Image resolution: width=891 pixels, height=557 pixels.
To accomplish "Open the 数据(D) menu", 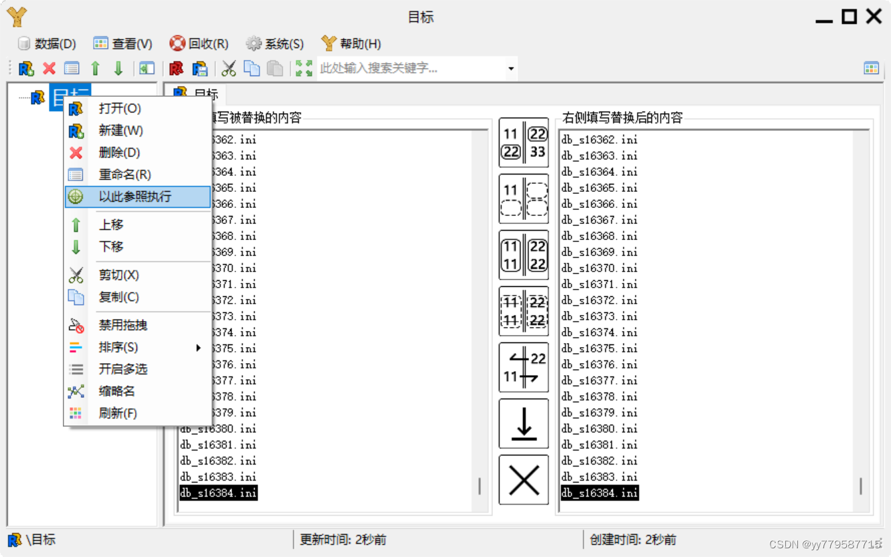I will (47, 44).
